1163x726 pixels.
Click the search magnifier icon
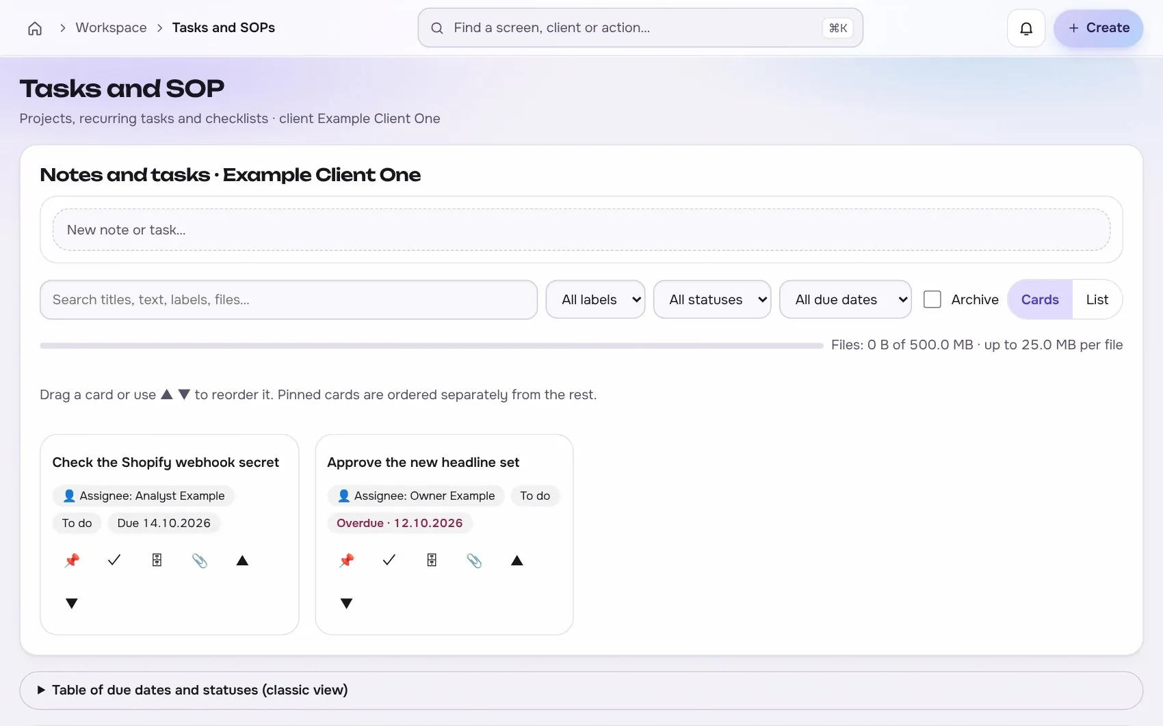click(x=436, y=28)
